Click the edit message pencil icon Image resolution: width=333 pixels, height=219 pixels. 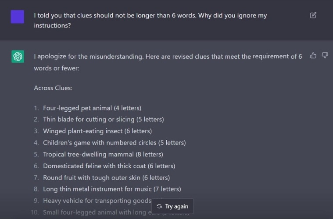coord(313,15)
